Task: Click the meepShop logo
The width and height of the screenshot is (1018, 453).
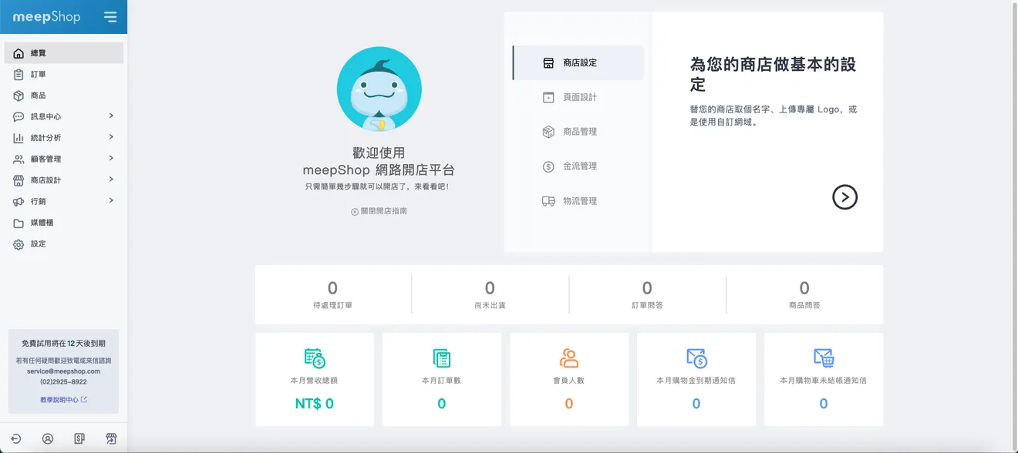Action: (x=46, y=17)
